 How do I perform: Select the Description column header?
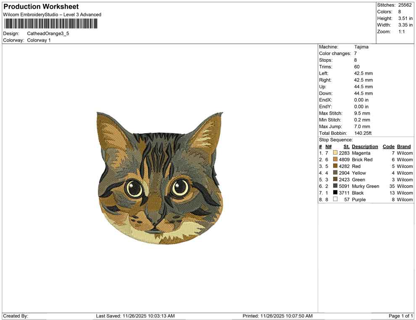pos(364,146)
